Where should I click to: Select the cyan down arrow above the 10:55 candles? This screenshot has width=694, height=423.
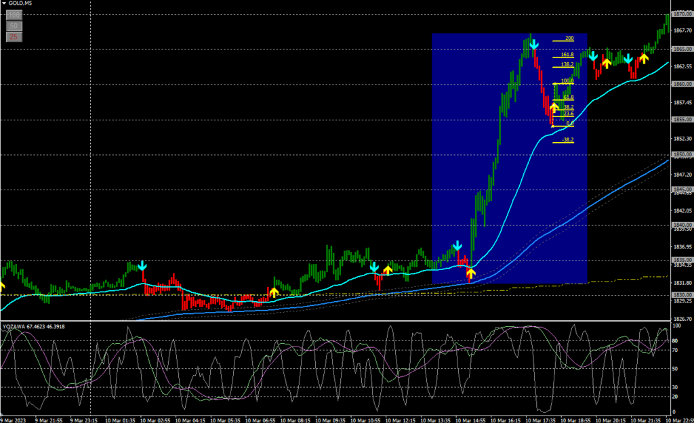point(374,267)
